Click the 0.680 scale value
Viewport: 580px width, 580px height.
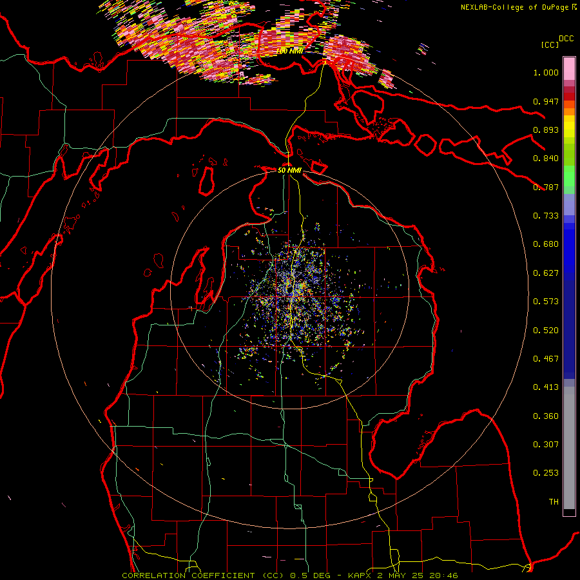(x=546, y=244)
